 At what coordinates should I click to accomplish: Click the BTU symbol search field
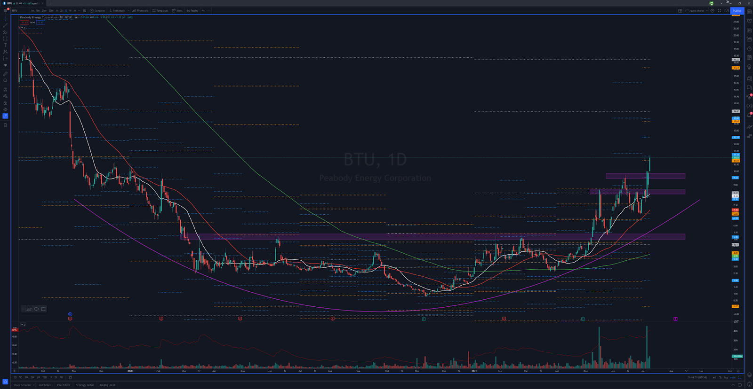(19, 10)
